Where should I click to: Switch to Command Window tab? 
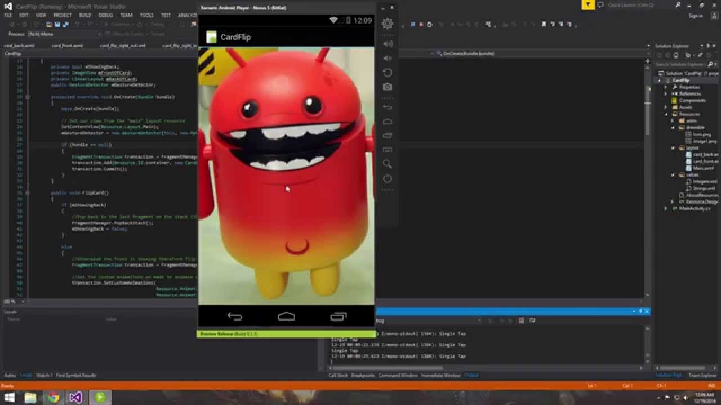398,375
